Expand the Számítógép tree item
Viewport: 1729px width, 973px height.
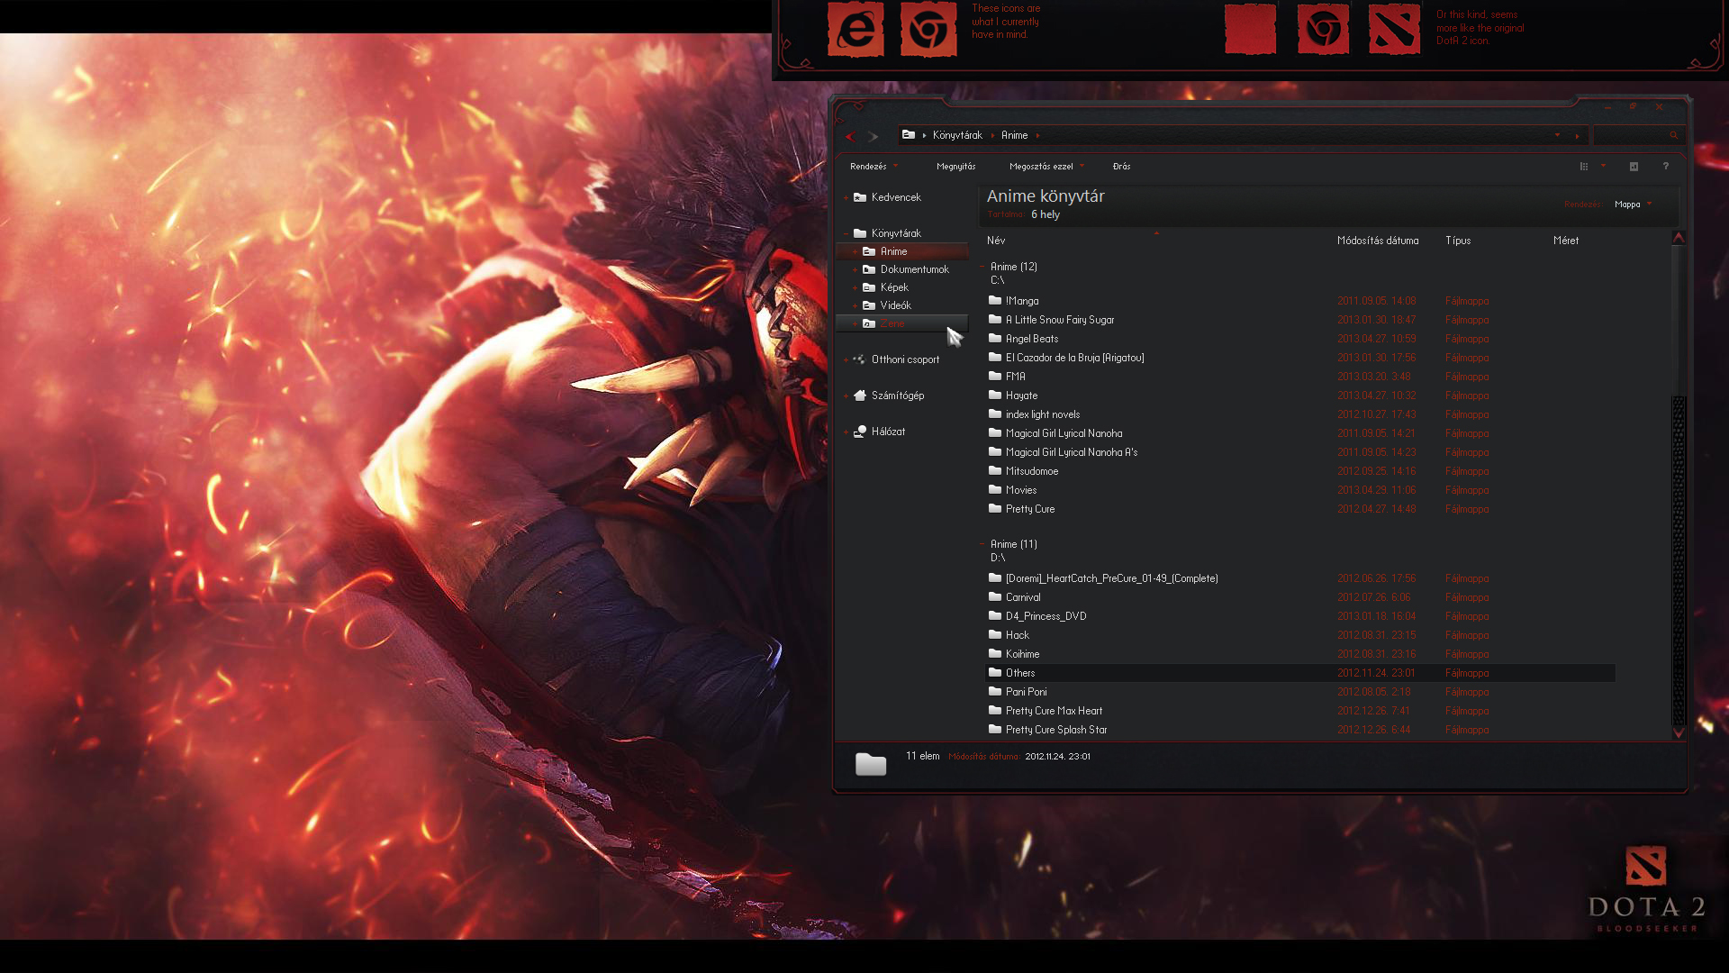[845, 396]
